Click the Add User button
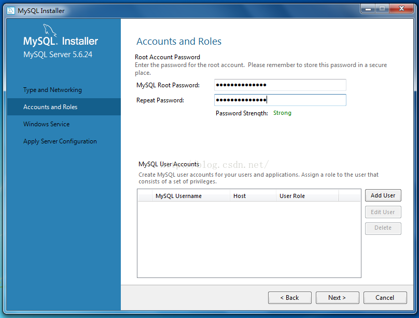419x318 pixels. [x=383, y=195]
